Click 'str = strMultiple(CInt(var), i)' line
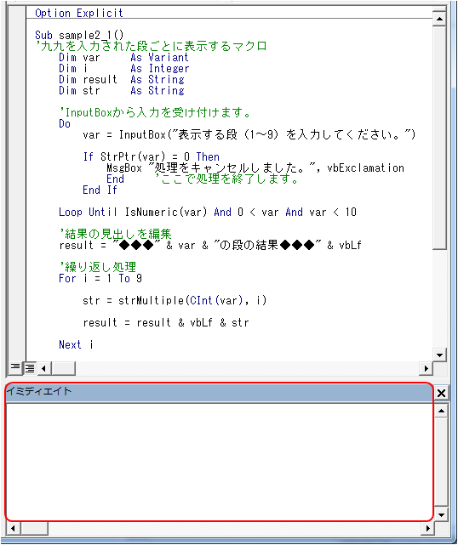This screenshot has width=458, height=545. point(175,301)
